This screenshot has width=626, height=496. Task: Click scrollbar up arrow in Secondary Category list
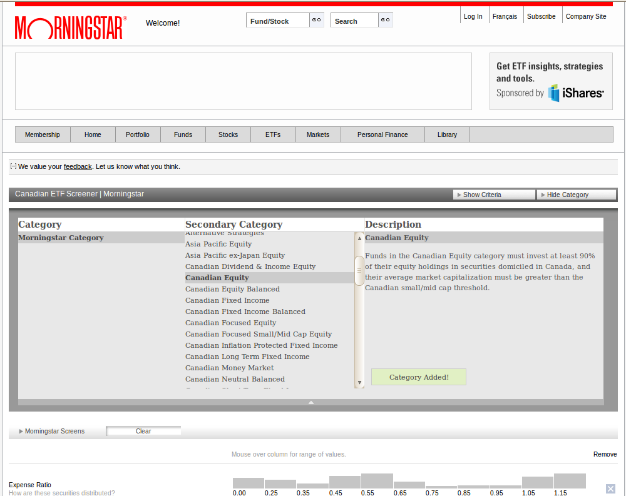tap(359, 238)
